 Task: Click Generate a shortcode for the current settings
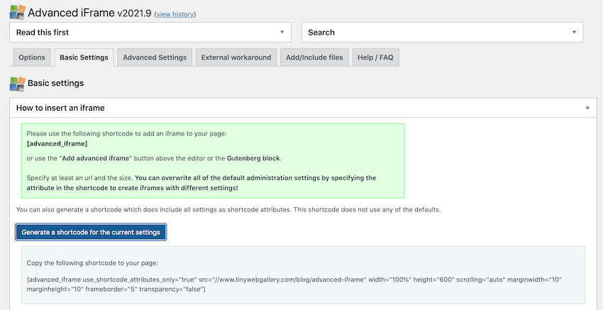[x=91, y=232]
